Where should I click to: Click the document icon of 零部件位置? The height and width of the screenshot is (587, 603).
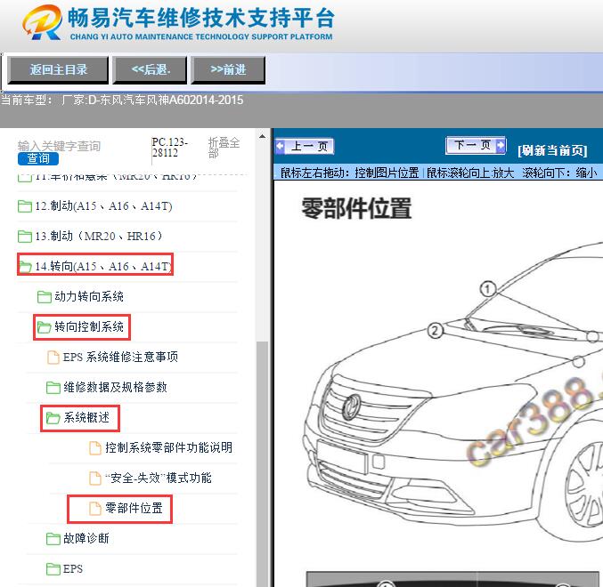click(95, 509)
